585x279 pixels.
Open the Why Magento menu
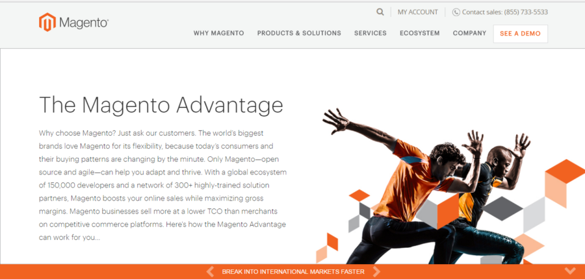[218, 33]
